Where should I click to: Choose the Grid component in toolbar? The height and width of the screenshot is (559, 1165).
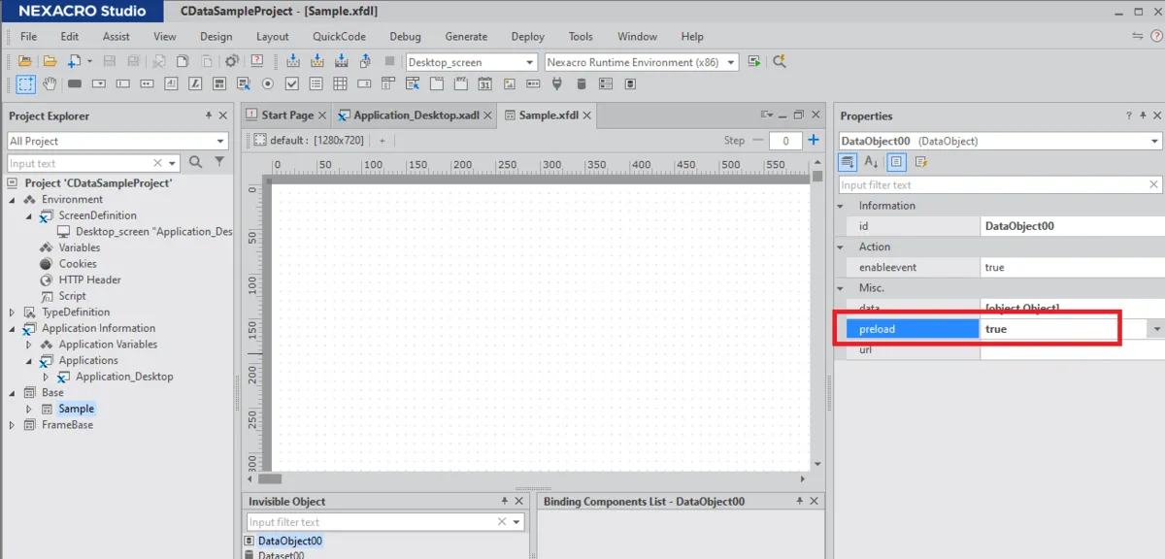click(x=341, y=84)
